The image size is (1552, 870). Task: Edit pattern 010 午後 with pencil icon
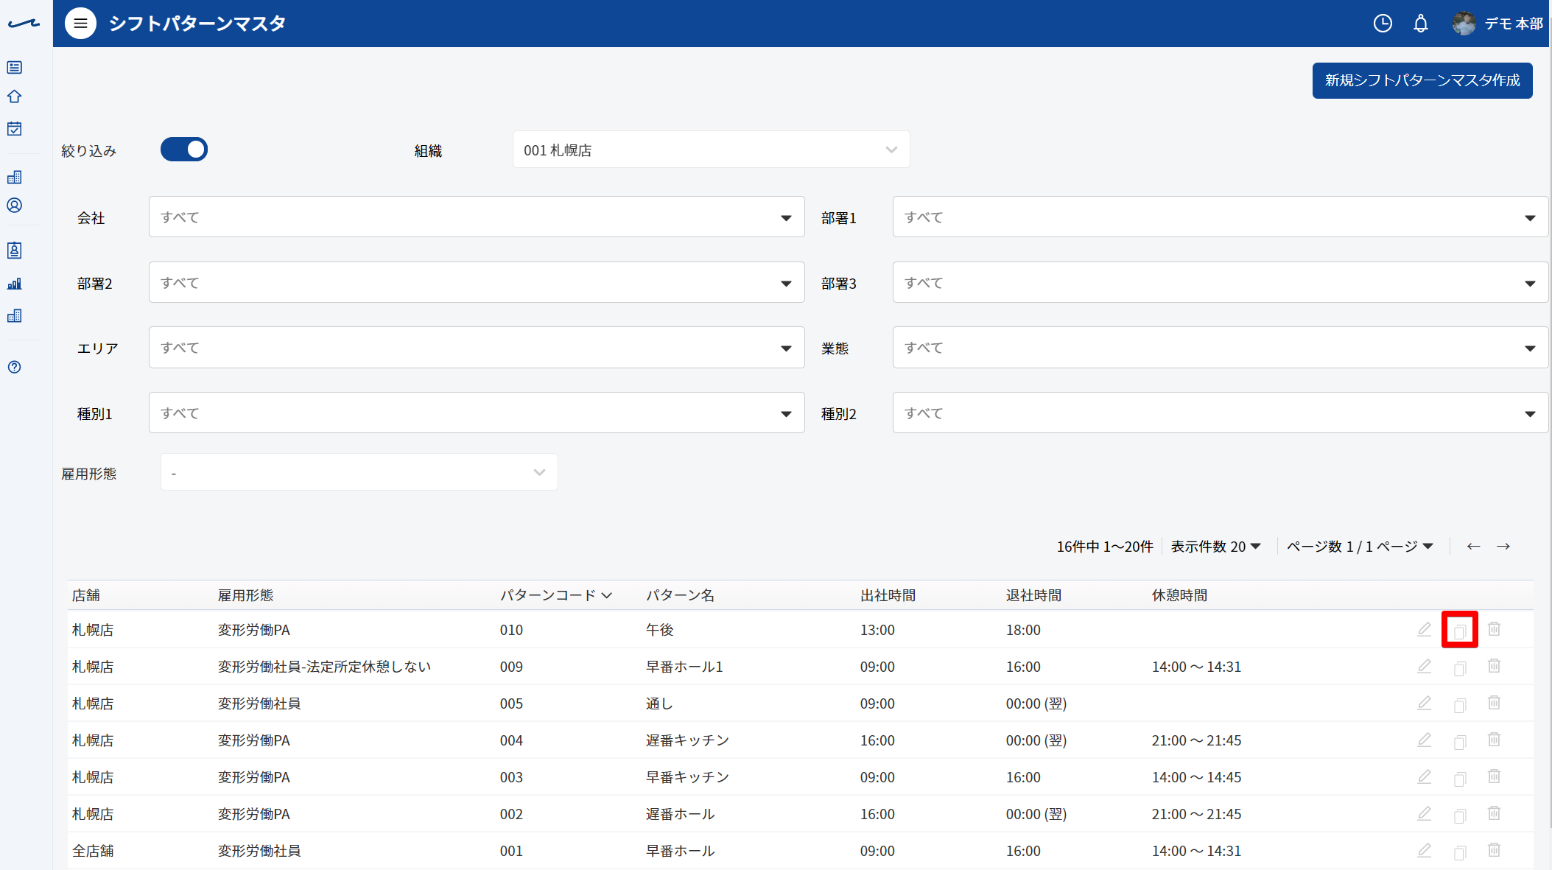click(x=1425, y=629)
